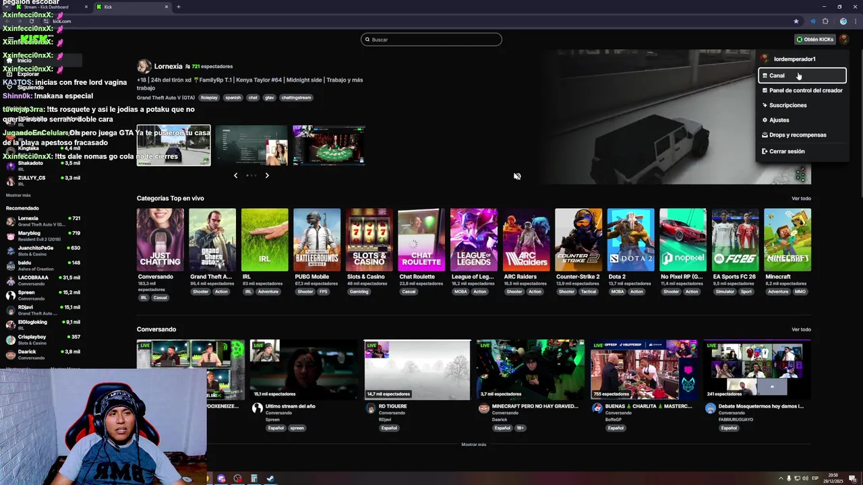This screenshot has width=863, height=485.
Task: Open the Grand Theft Auto category cover
Action: pyautogui.click(x=212, y=240)
